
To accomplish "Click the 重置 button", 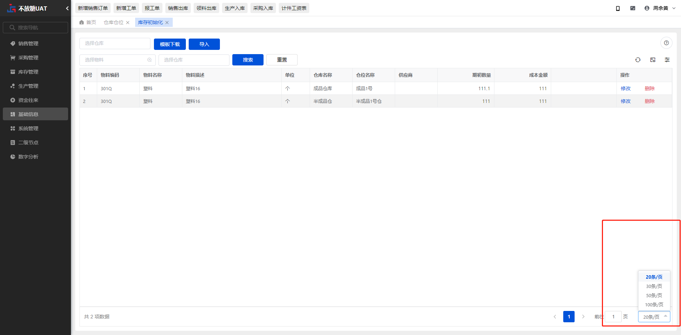I will coord(282,60).
